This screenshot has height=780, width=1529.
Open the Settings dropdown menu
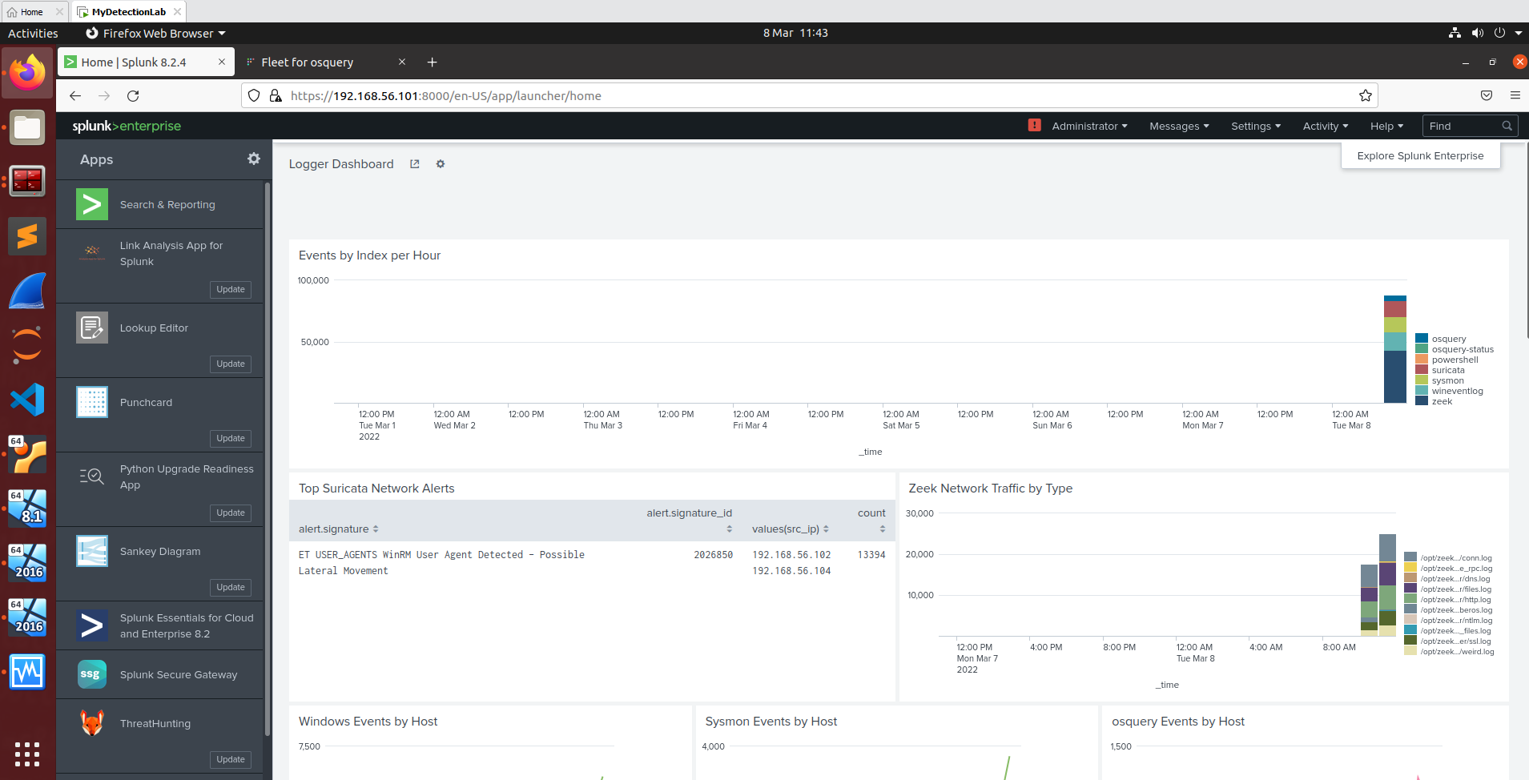tap(1256, 126)
